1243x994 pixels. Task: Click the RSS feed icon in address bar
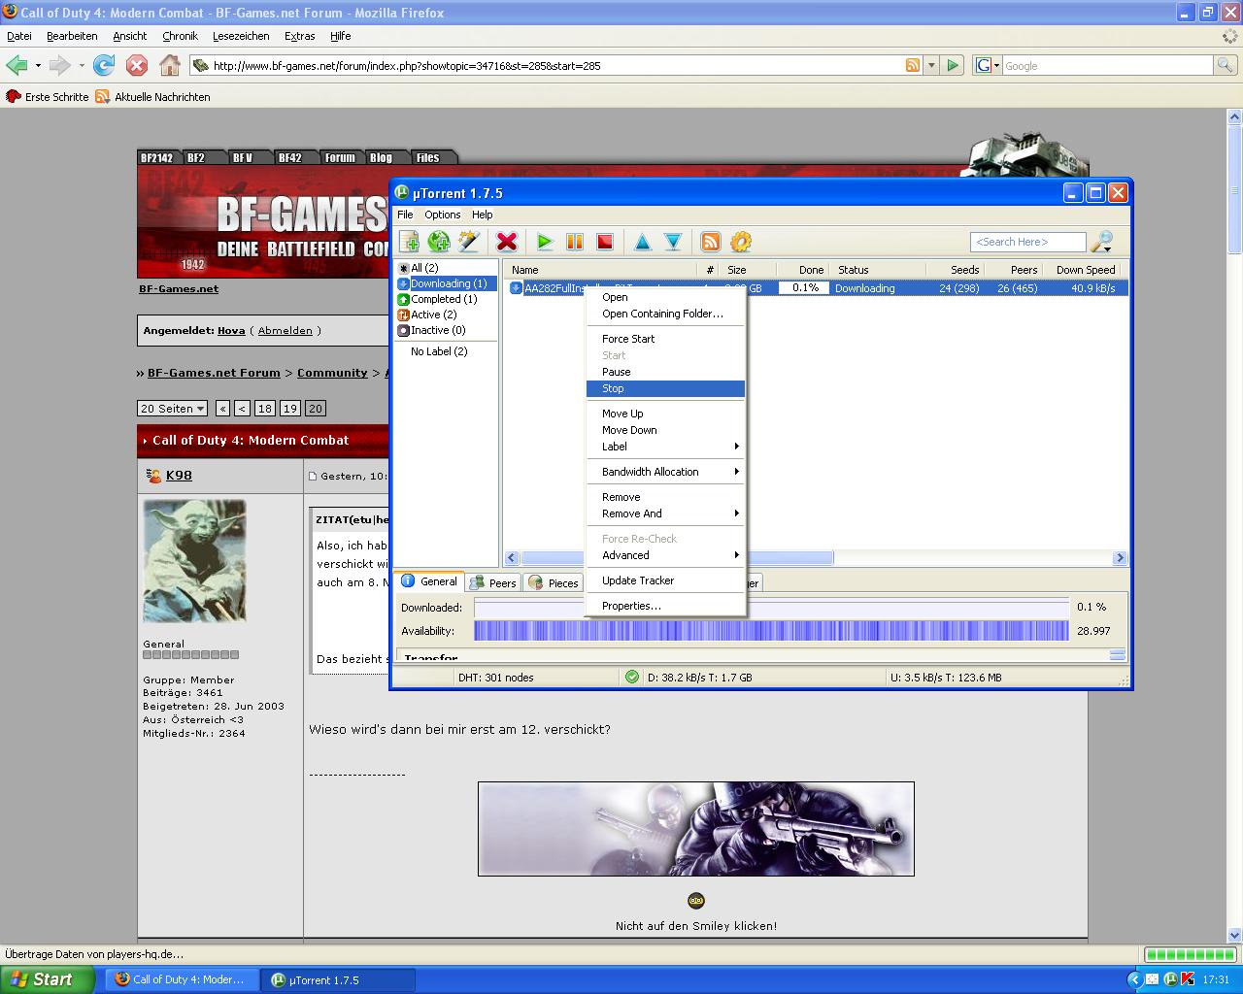913,65
